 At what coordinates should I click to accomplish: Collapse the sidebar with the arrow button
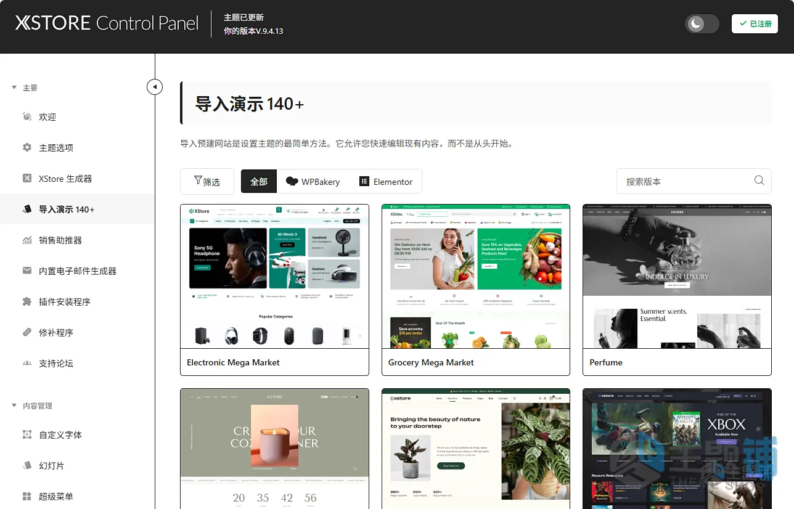click(155, 87)
